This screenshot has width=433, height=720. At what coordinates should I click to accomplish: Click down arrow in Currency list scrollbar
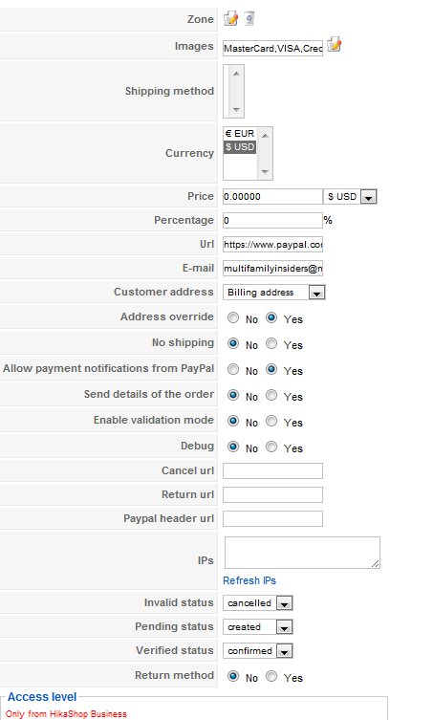tap(265, 172)
